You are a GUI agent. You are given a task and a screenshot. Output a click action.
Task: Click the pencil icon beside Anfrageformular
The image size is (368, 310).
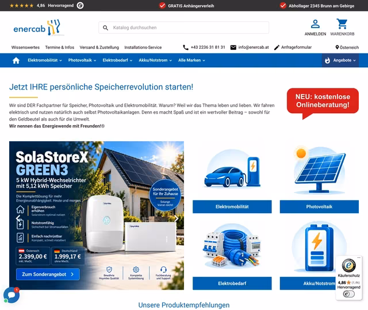pyautogui.click(x=277, y=48)
